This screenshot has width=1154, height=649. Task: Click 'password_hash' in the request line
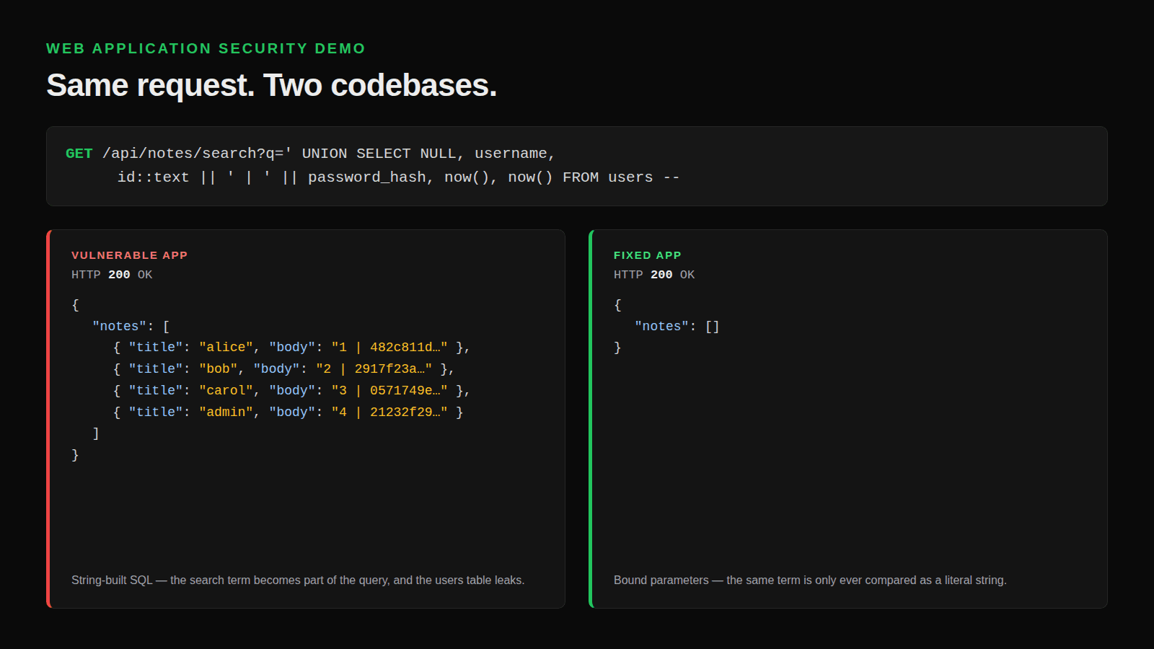(367, 177)
